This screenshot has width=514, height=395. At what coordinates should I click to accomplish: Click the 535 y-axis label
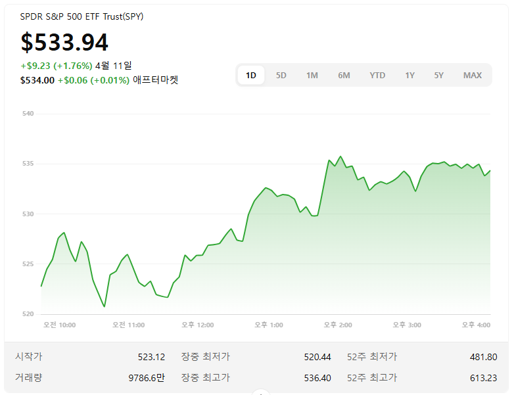coord(28,164)
